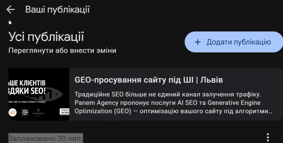This screenshot has height=143, width=283.
Task: Click the small caption under SEO! headline
Action: coord(27,102)
